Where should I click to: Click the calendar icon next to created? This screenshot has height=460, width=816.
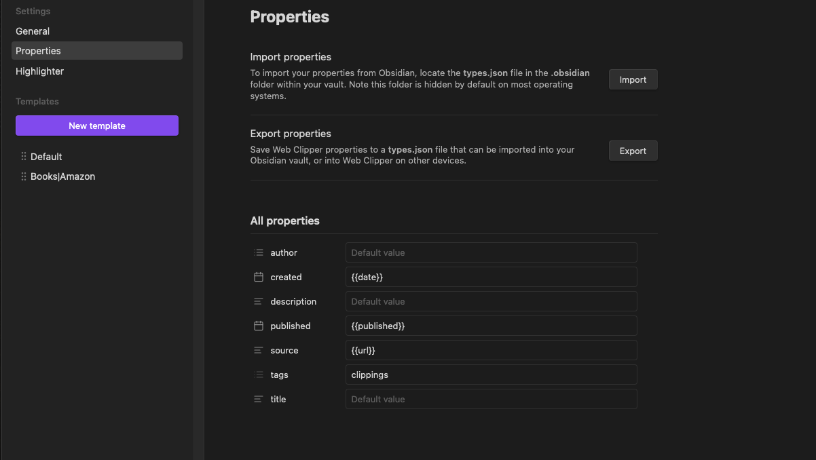259,277
